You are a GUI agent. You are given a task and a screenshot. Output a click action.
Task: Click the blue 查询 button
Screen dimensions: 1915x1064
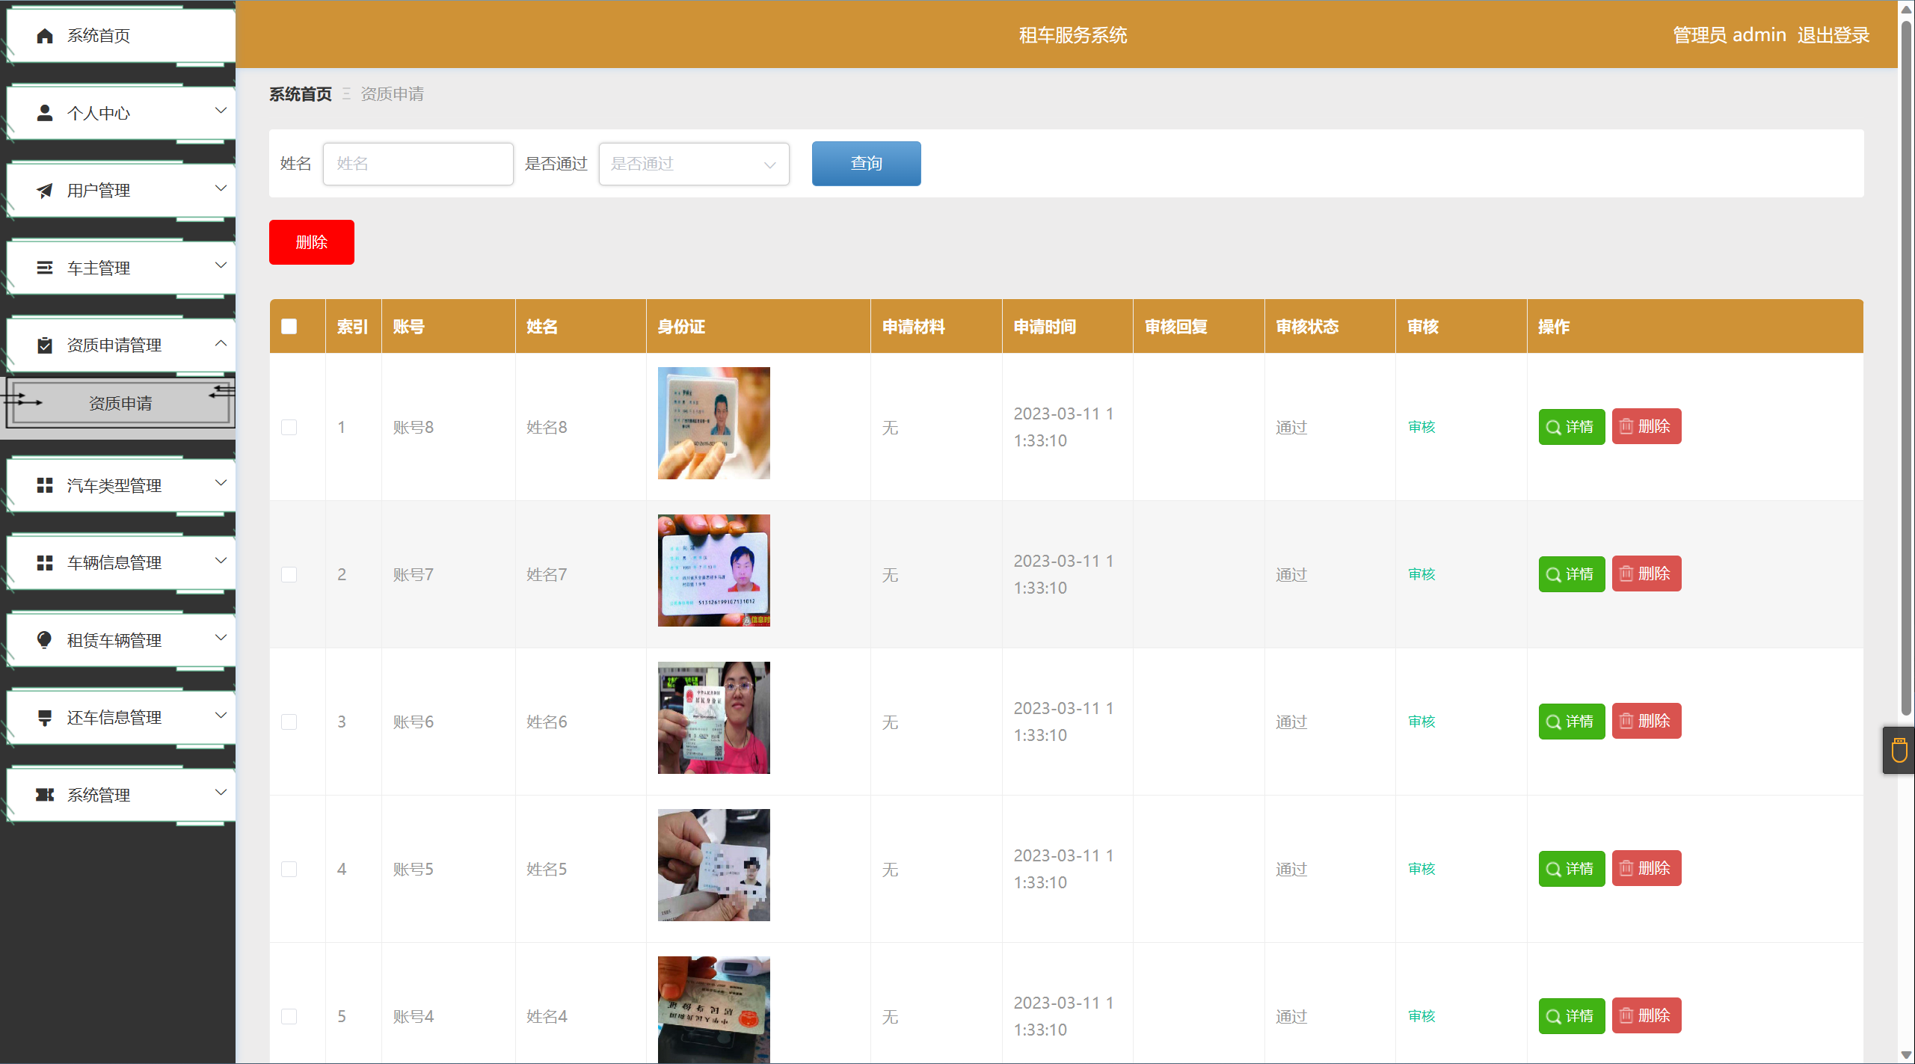866,164
